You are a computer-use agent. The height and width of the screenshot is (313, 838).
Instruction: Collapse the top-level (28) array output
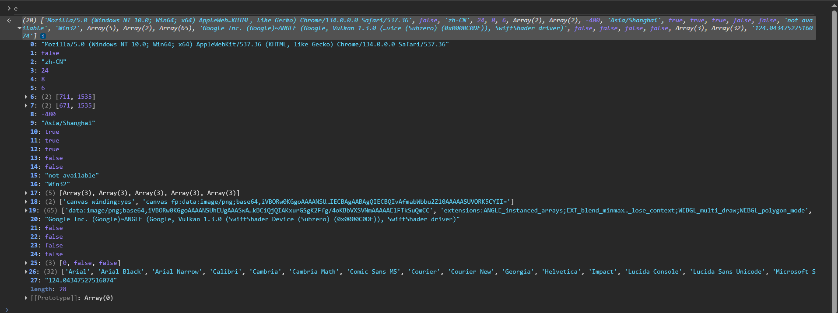pos(19,28)
